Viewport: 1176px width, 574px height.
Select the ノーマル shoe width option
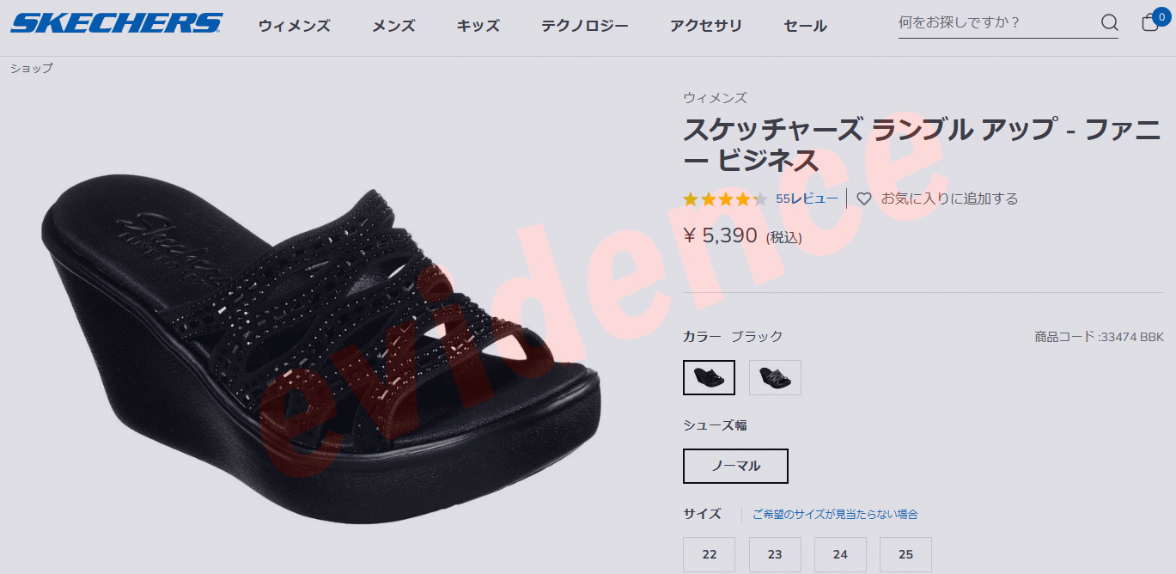coord(735,466)
